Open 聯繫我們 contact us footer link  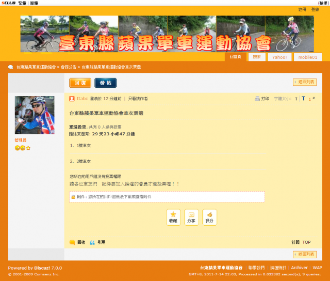click(x=256, y=268)
